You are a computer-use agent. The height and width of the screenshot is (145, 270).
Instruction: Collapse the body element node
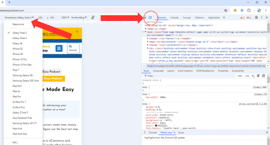(x=146, y=32)
